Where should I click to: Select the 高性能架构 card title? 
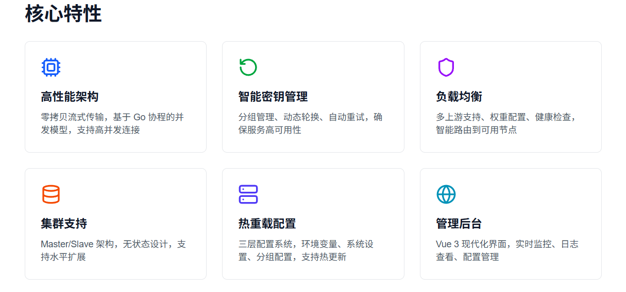click(x=70, y=97)
